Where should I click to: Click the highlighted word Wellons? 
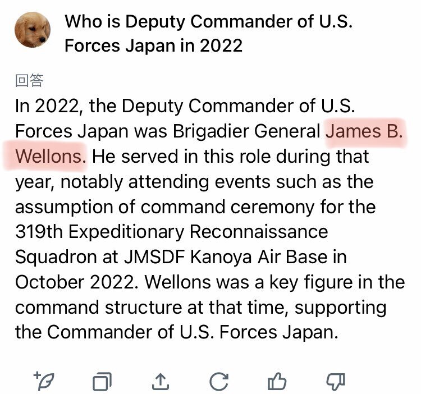point(51,157)
